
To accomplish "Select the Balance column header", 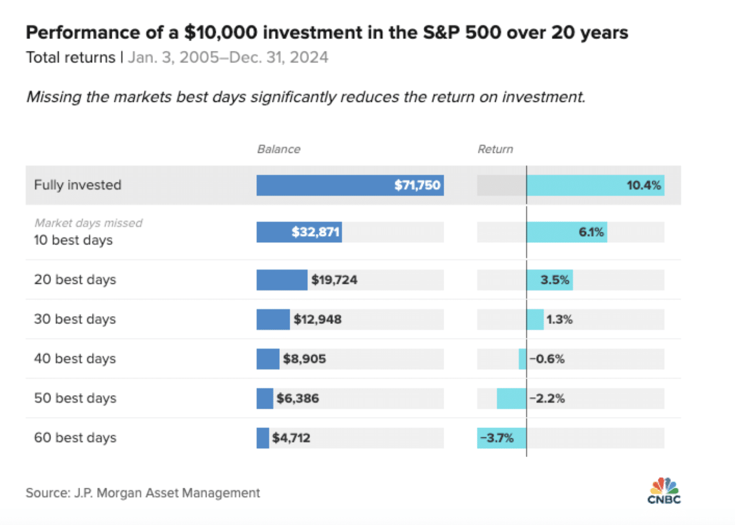I will tap(279, 149).
